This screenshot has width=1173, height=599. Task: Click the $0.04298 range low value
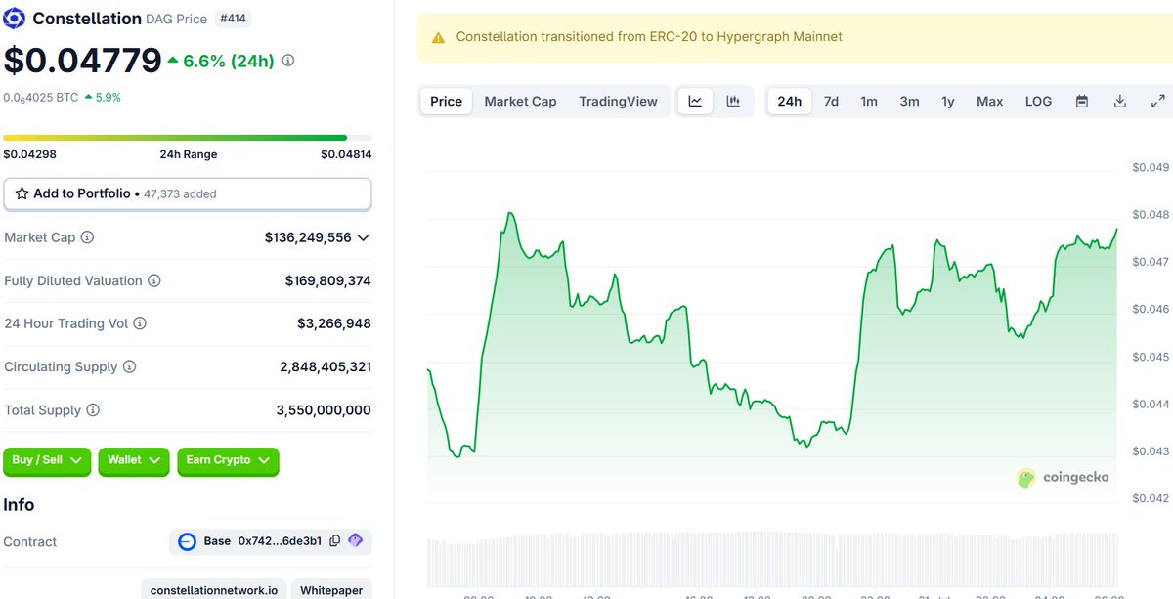(x=28, y=154)
